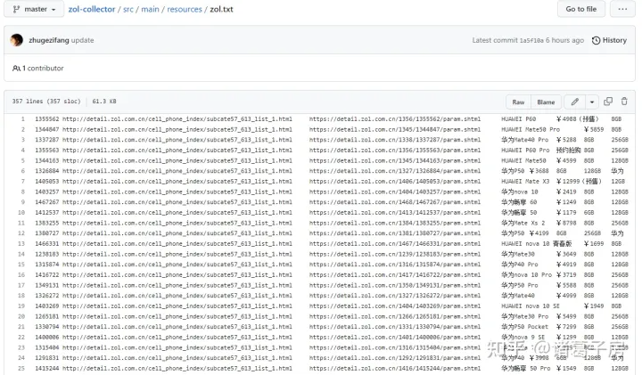Click the param.shtml URL for 1337287

pyautogui.click(x=395, y=140)
